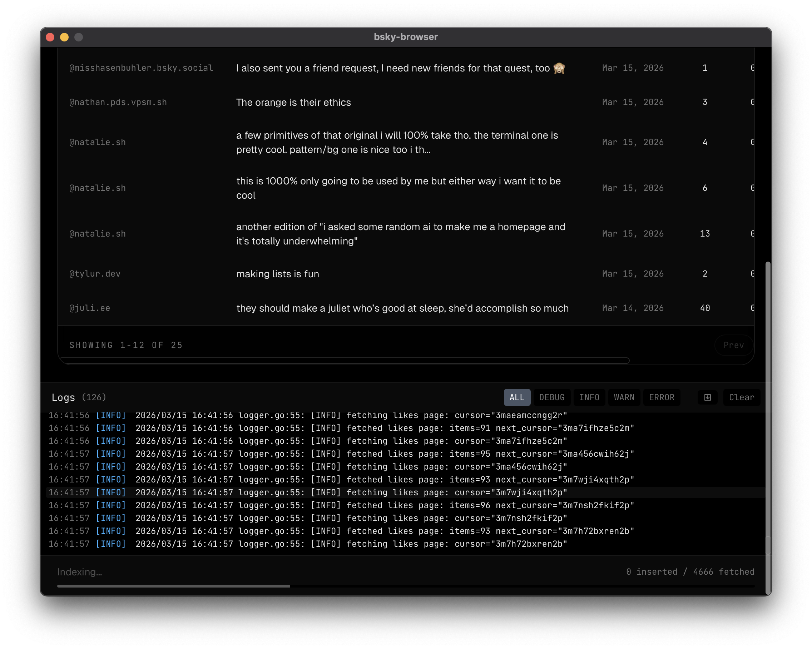This screenshot has height=649, width=812.
Task: Click the 'SHOWING 1-12 OF 25' pagination label
Action: (x=126, y=345)
